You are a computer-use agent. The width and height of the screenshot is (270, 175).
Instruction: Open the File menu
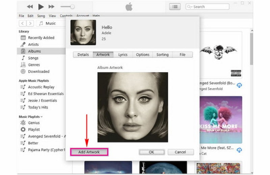pyautogui.click(x=21, y=16)
